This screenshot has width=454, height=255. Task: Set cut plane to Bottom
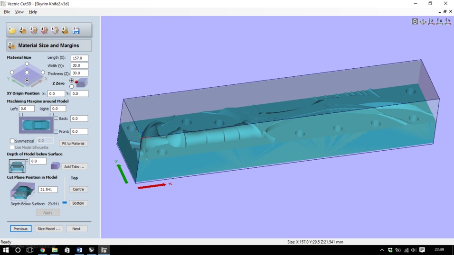(x=78, y=203)
